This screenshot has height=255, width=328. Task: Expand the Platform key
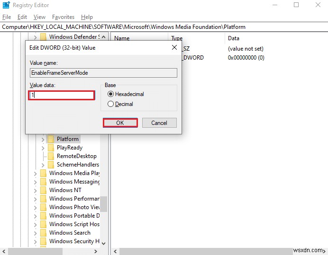pyautogui.click(x=43, y=139)
